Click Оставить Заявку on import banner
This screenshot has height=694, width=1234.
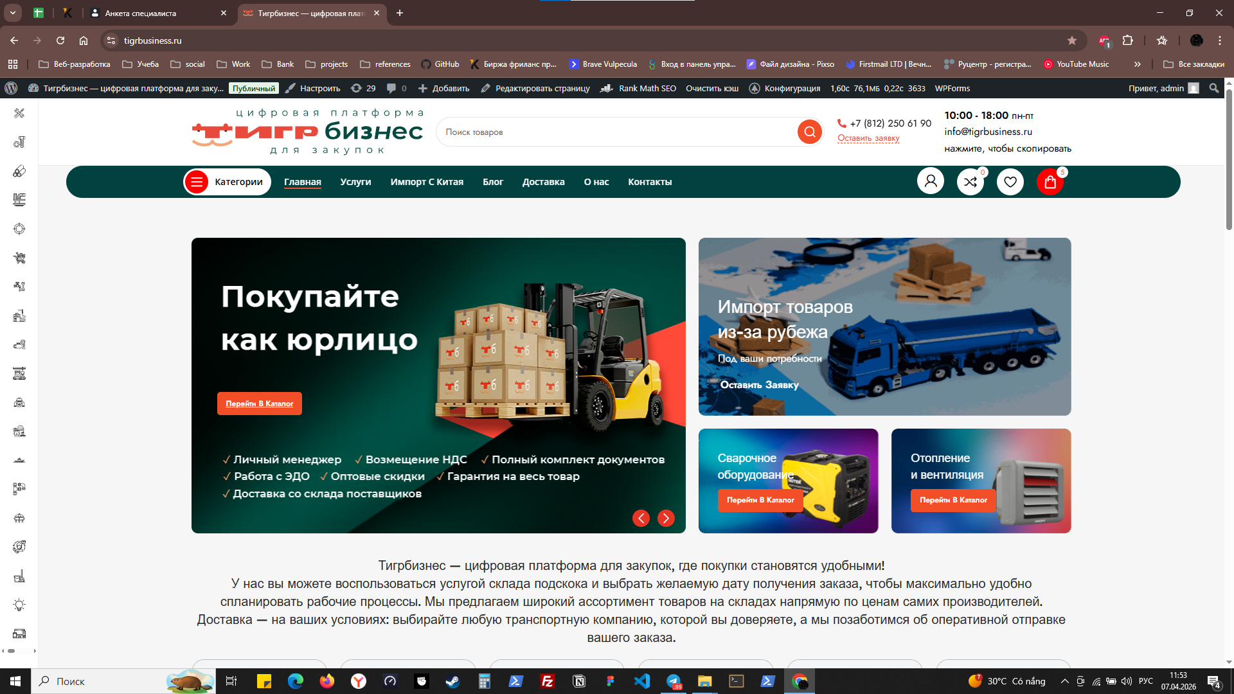pyautogui.click(x=759, y=385)
